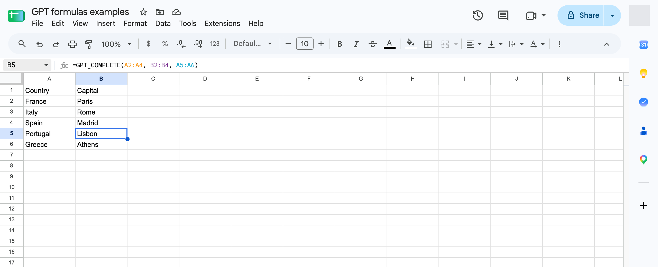Open Google Tasks side panel
This screenshot has width=658, height=267.
643,102
